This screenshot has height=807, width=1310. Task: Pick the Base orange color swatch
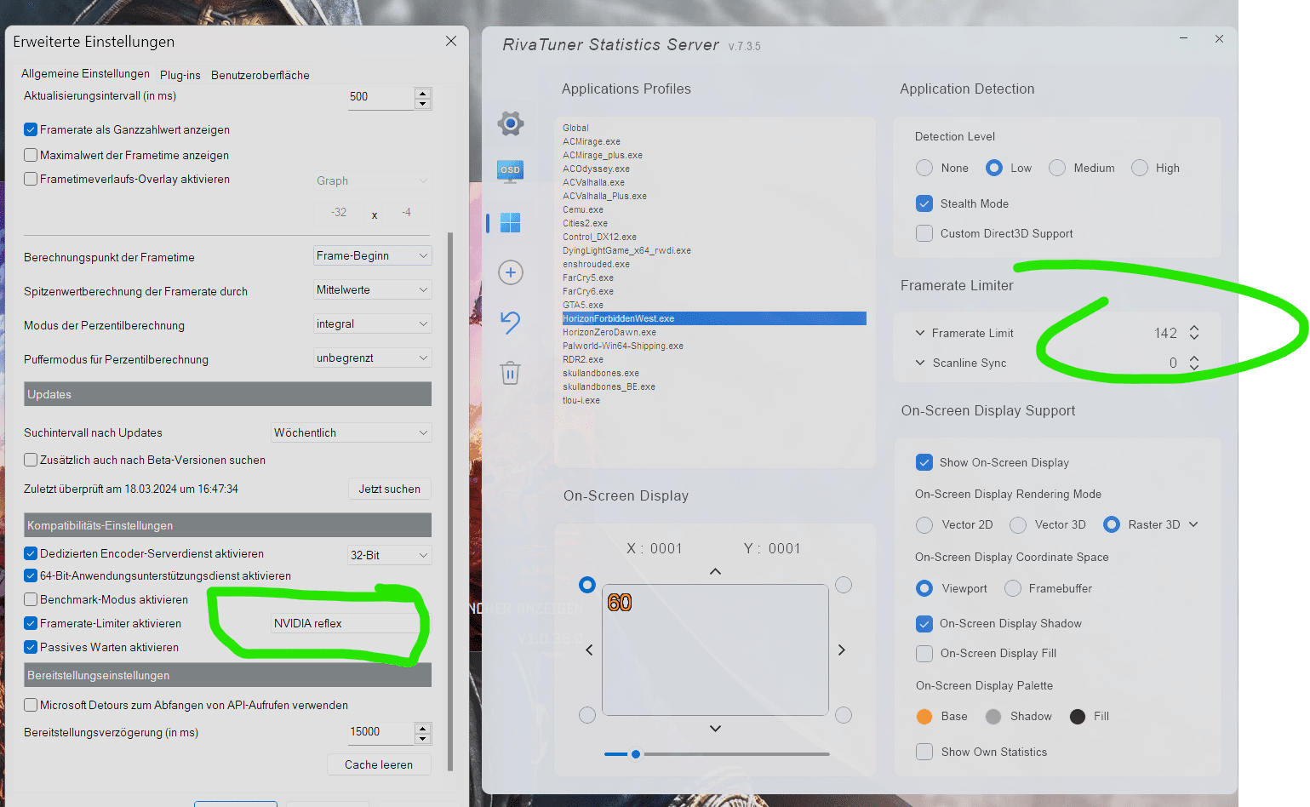pos(924,717)
